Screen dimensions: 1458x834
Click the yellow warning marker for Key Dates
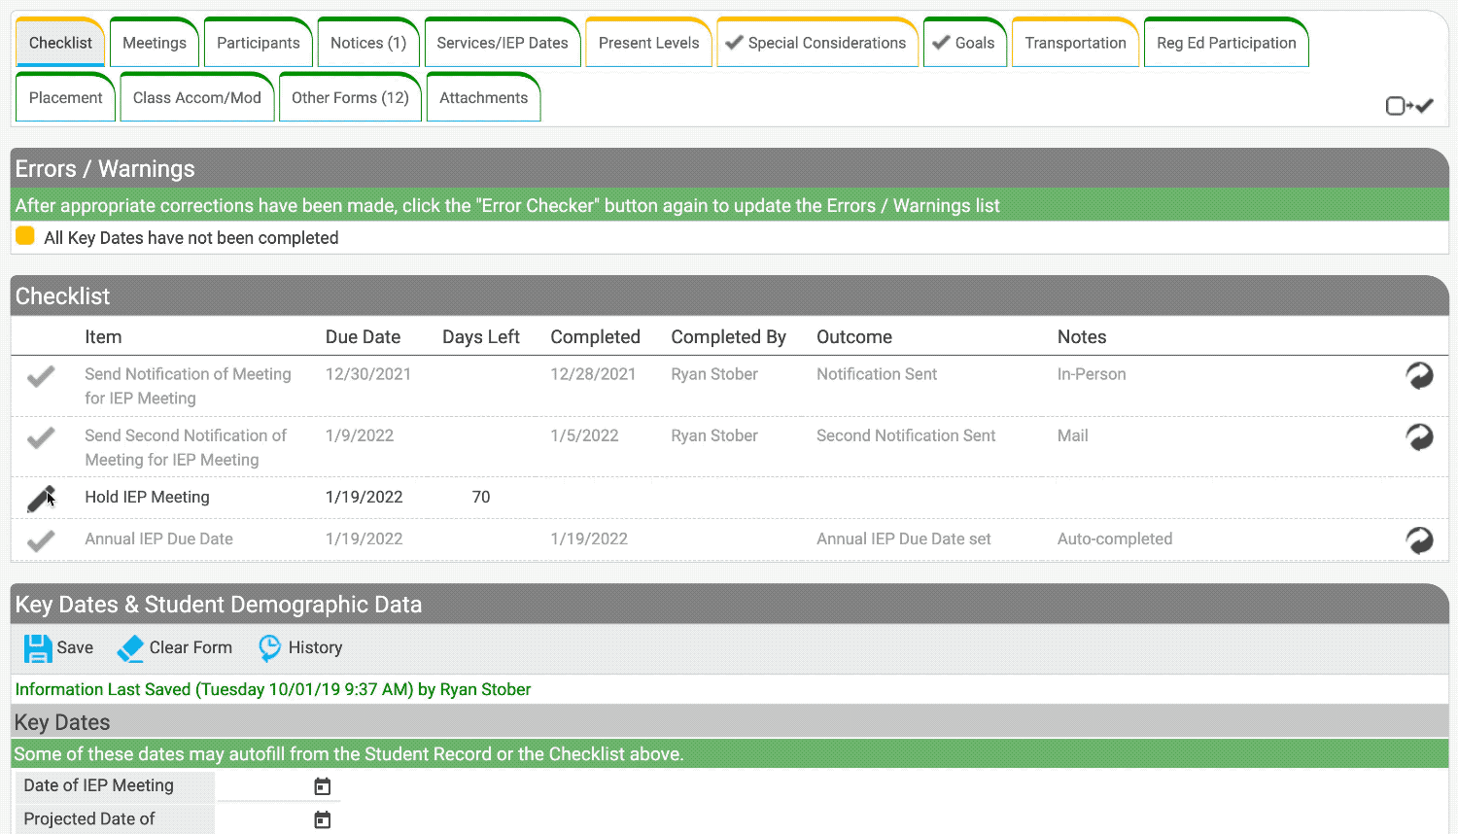[x=25, y=236]
